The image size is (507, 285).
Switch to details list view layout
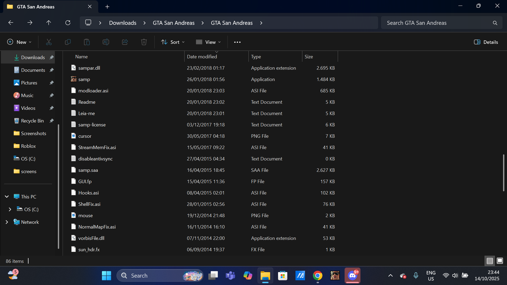click(x=490, y=261)
